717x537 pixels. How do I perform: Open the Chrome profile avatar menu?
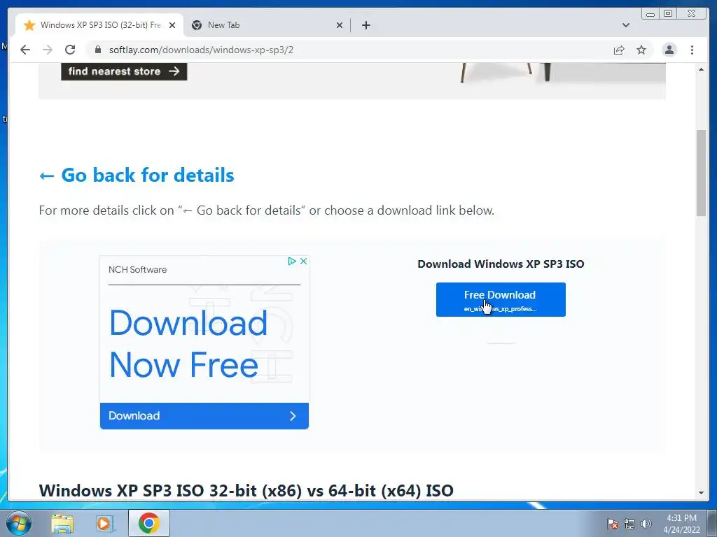669,50
